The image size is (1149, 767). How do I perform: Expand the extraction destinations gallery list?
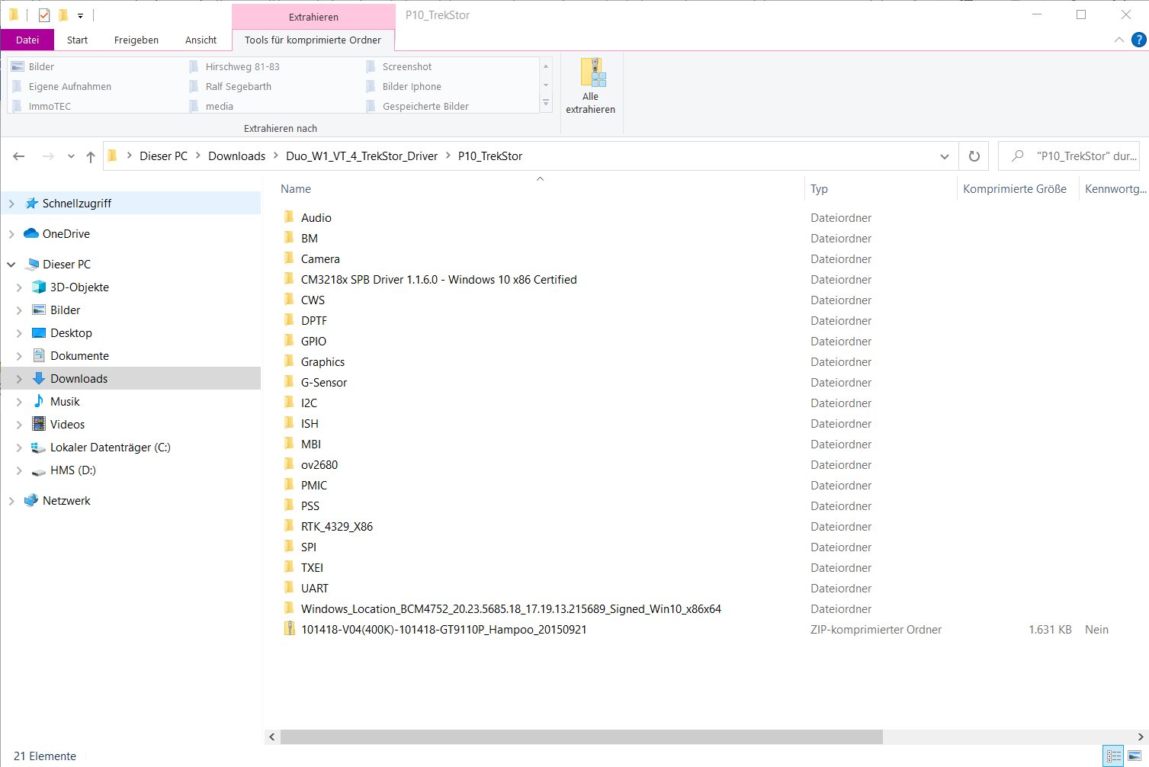click(546, 103)
